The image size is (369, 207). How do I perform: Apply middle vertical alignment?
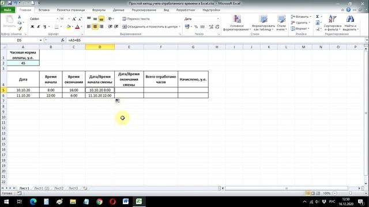[x=95, y=19]
